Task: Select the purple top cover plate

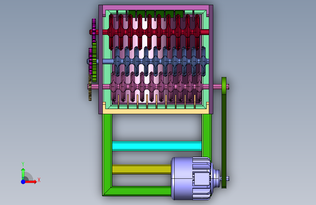Action: coord(156,8)
